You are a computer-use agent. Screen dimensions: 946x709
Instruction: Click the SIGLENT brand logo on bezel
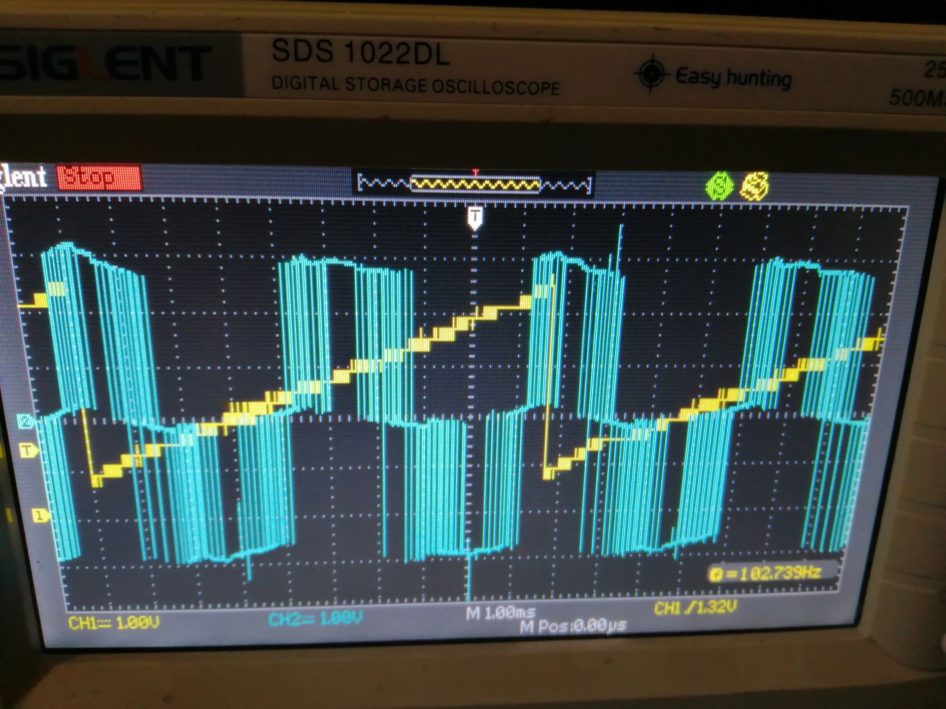click(x=106, y=63)
